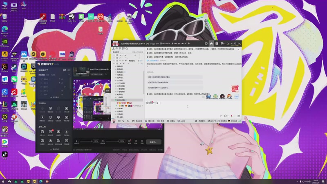This screenshot has height=184, width=327.
Task: Click the channel ID 40717173 in YY header
Action: pos(165,44)
